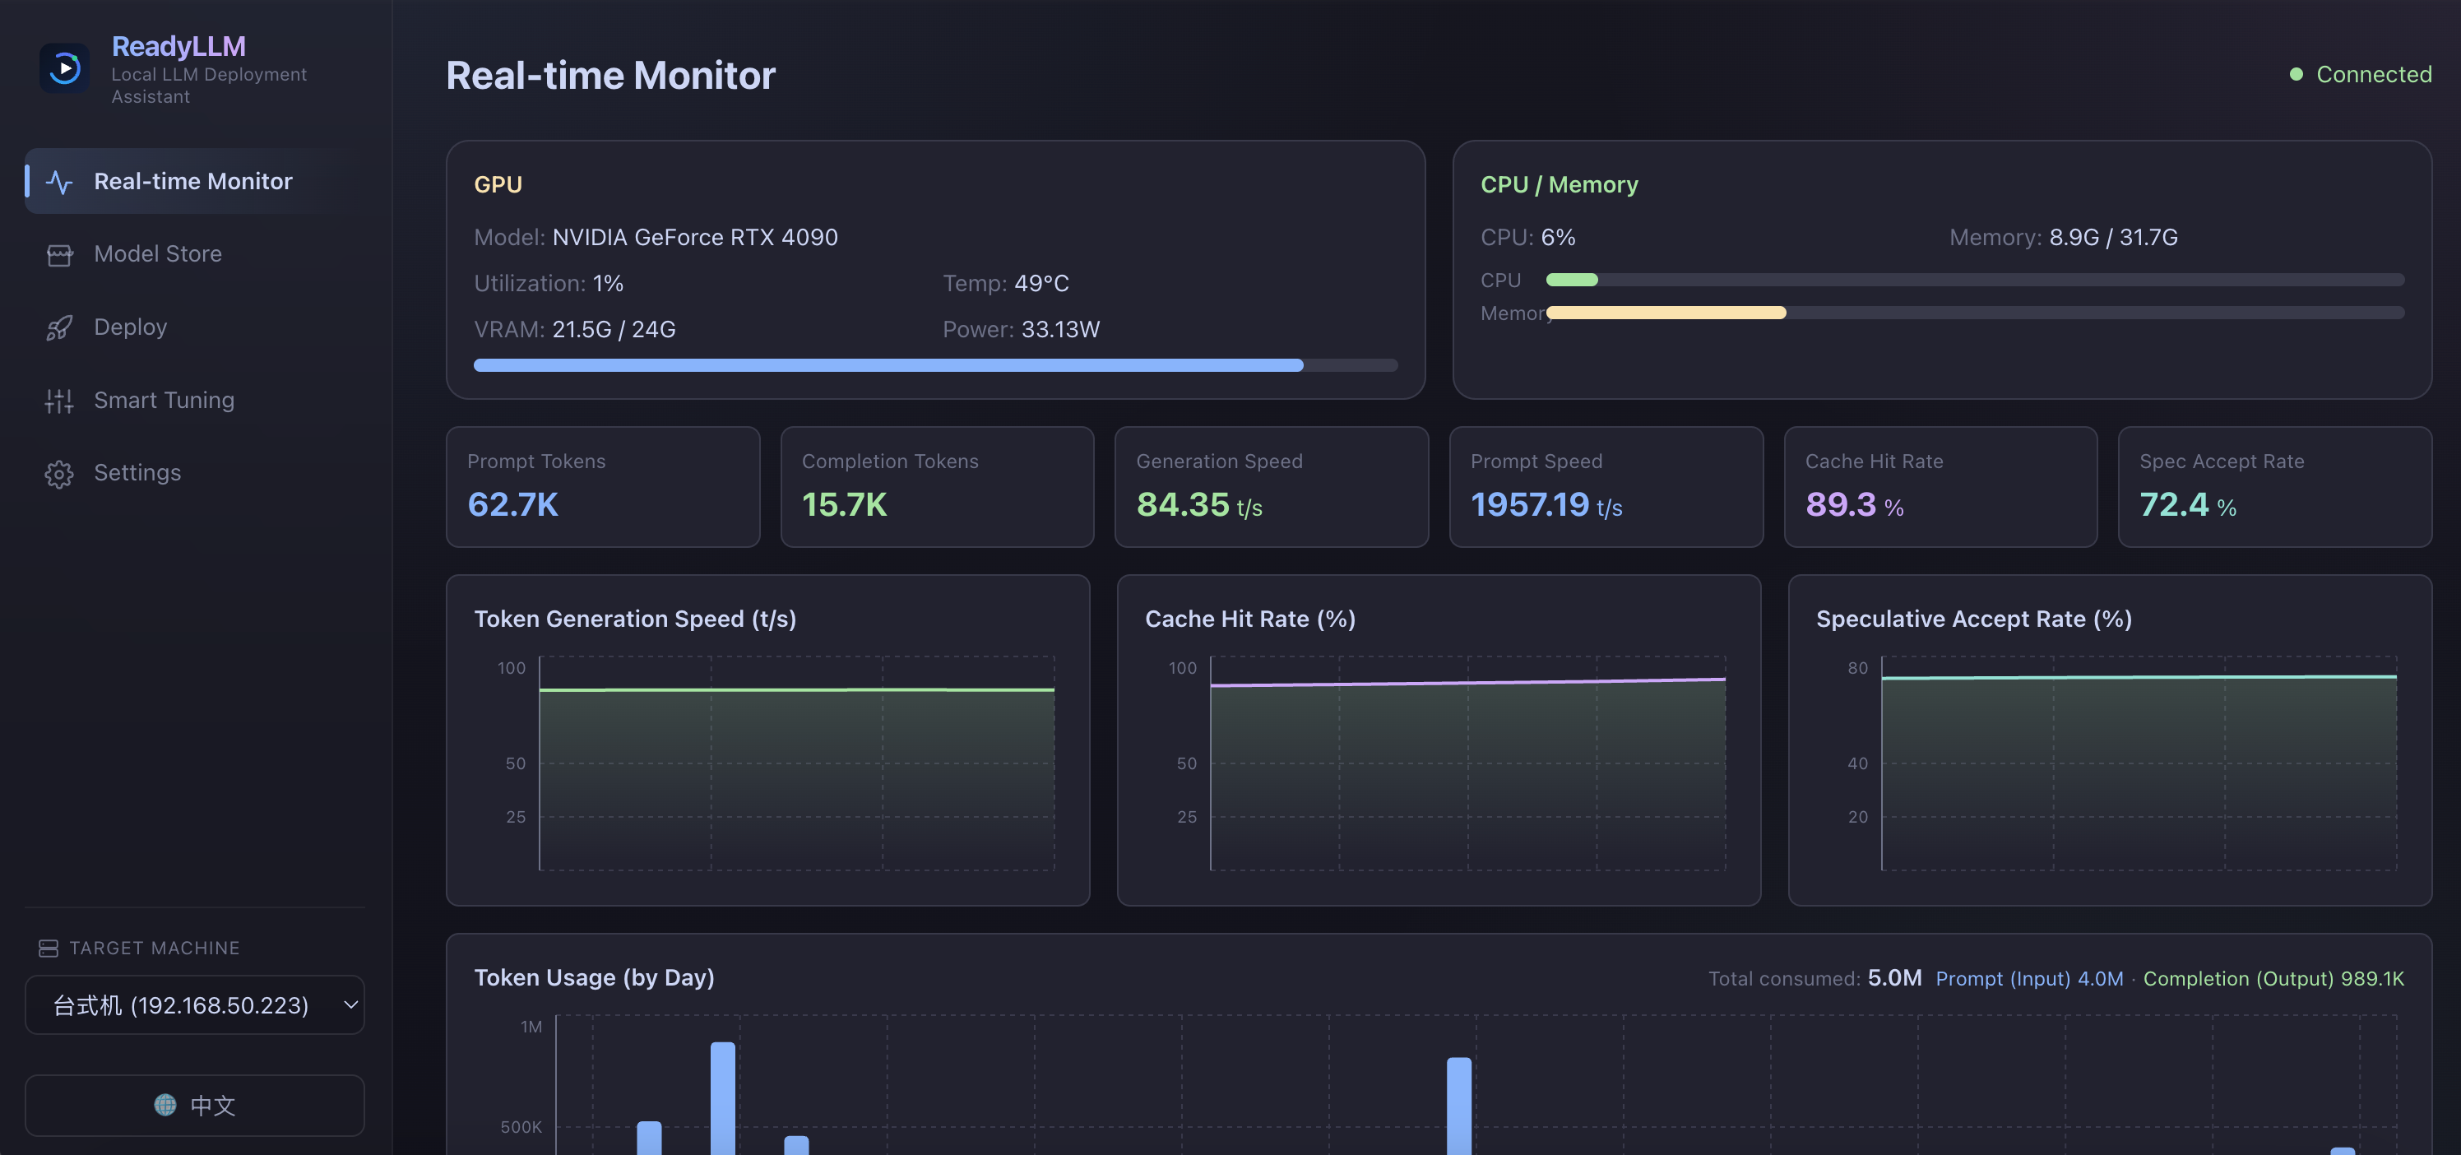The height and width of the screenshot is (1155, 2461).
Task: Go to Model Store
Action: 195,254
